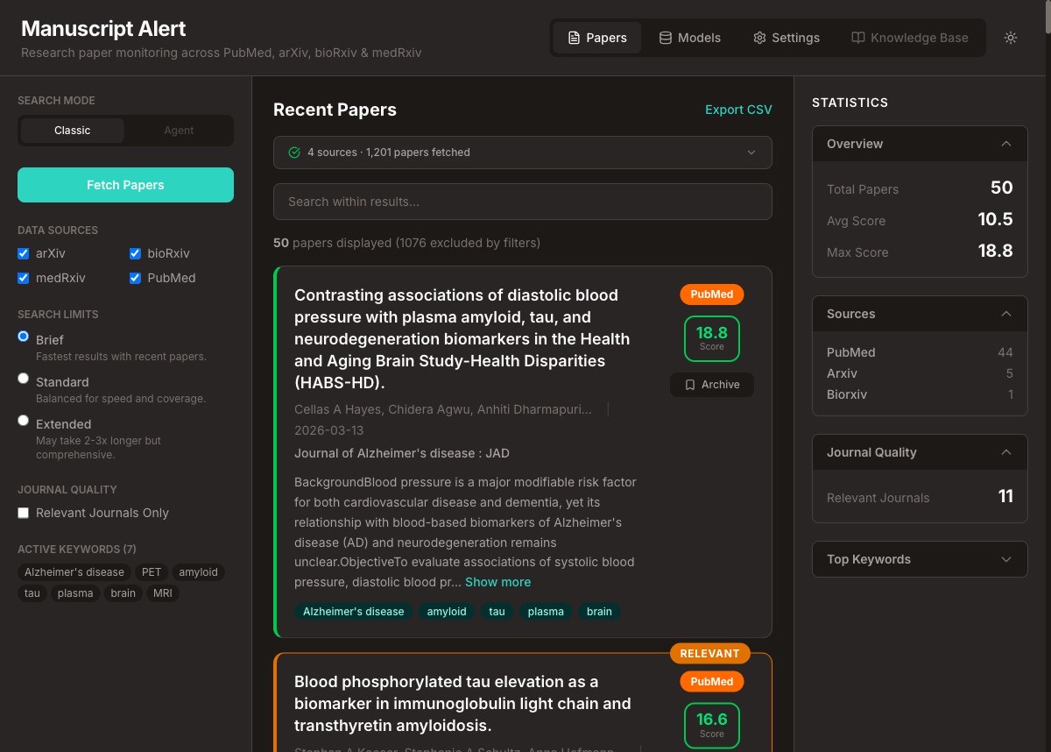Image resolution: width=1051 pixels, height=752 pixels.
Task: Click the bookmark icon on the Archive button
Action: (x=690, y=385)
